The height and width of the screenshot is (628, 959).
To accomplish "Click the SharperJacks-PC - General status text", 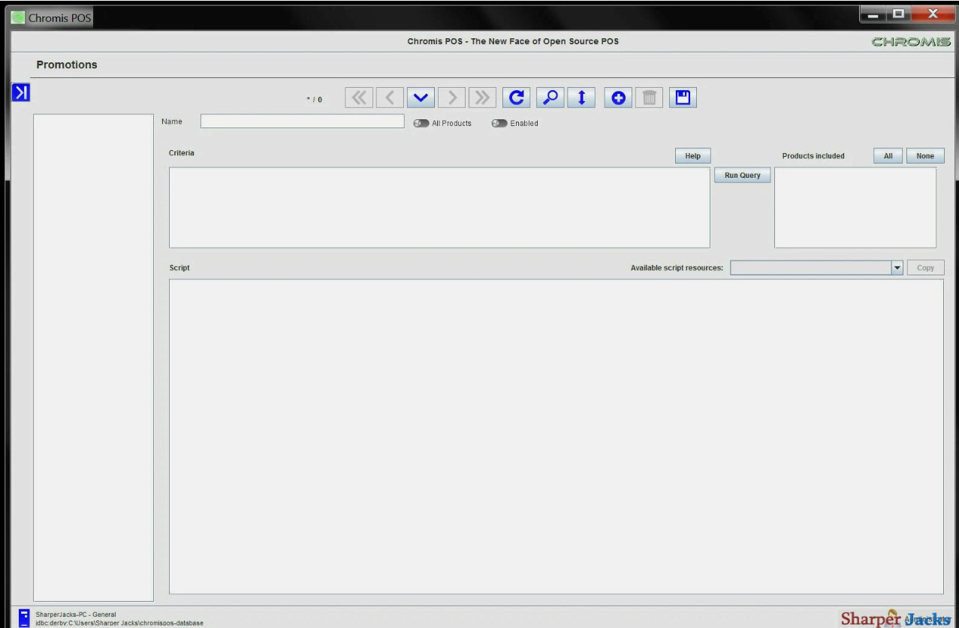I will [x=76, y=614].
